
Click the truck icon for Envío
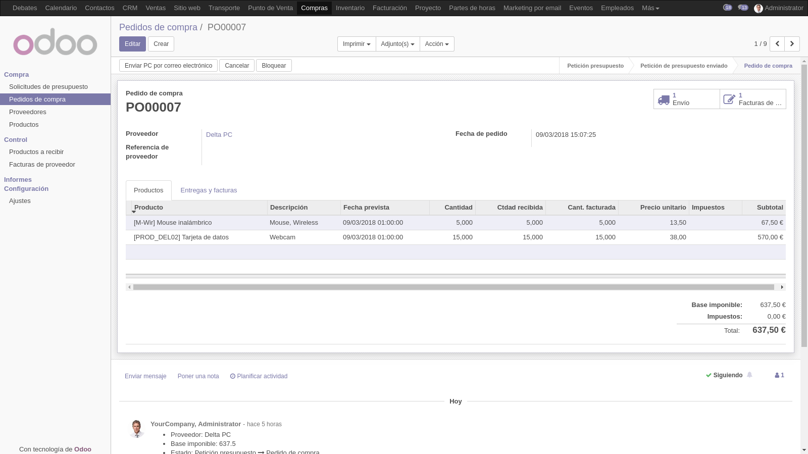click(664, 99)
